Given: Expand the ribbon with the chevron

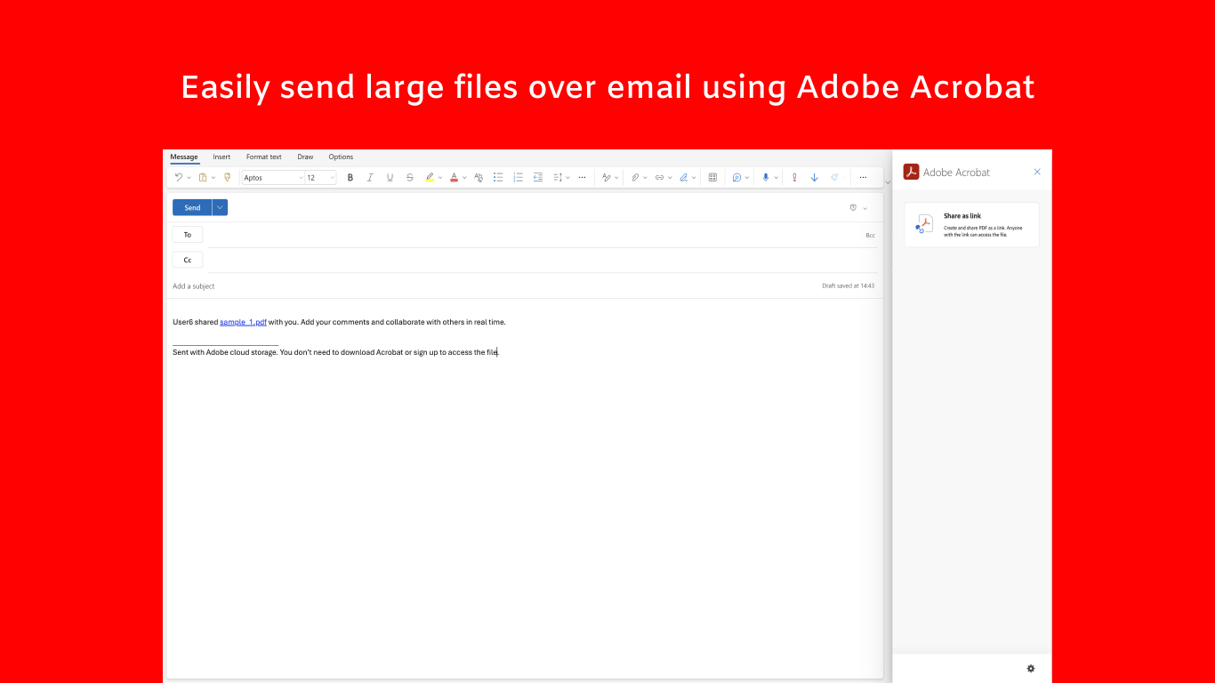Looking at the screenshot, I should [x=888, y=182].
